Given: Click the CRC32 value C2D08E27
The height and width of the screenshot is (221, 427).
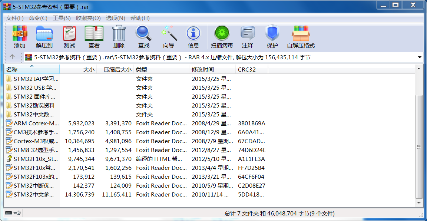Looking at the screenshot, I should 251,185.
